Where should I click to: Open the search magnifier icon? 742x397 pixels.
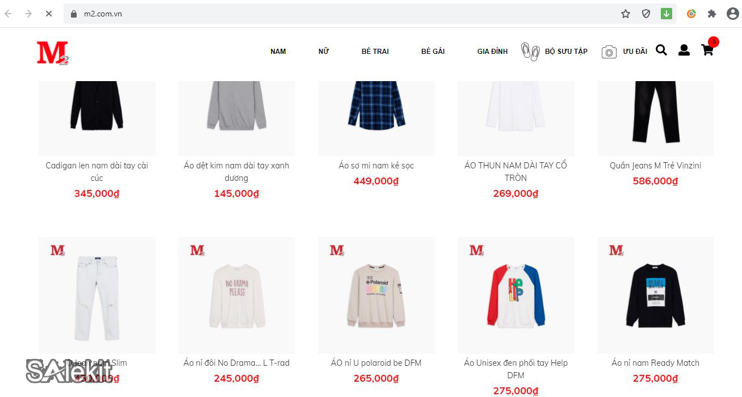[x=661, y=50]
